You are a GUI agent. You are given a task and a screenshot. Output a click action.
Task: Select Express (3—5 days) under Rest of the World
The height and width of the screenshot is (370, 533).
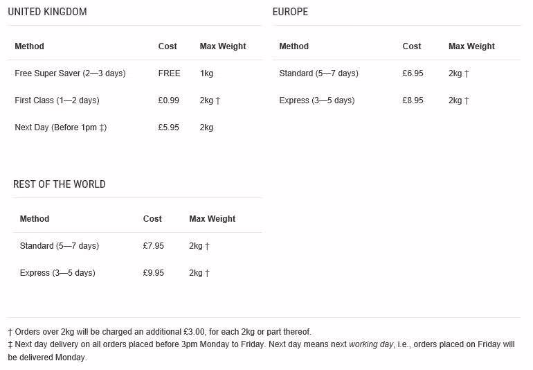(x=57, y=273)
